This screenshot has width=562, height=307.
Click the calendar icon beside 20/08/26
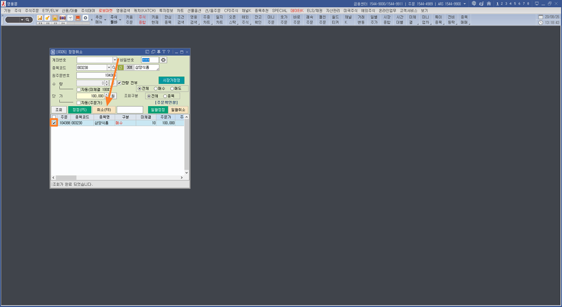[541, 17]
